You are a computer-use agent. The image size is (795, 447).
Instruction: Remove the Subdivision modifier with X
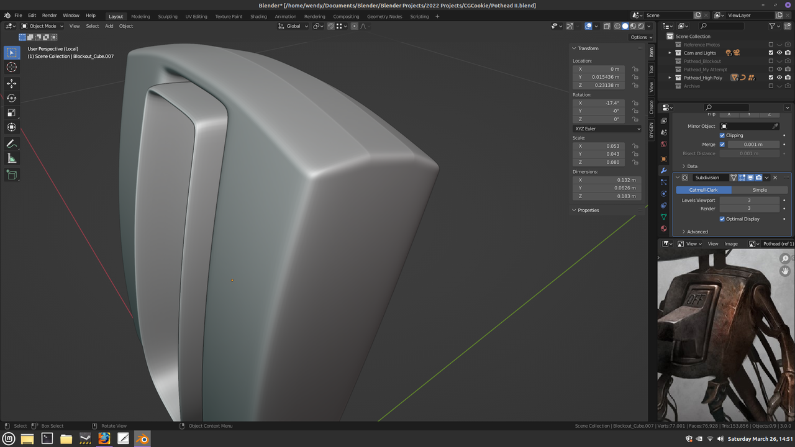click(x=775, y=178)
